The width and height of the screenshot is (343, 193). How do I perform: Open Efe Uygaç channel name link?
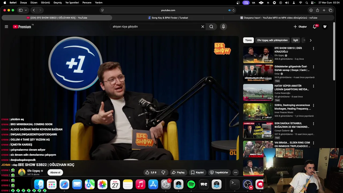(x=34, y=171)
